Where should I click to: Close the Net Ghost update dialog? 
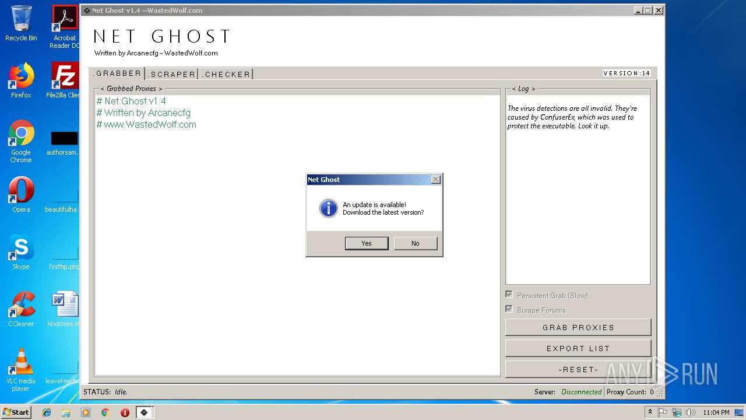(x=435, y=180)
